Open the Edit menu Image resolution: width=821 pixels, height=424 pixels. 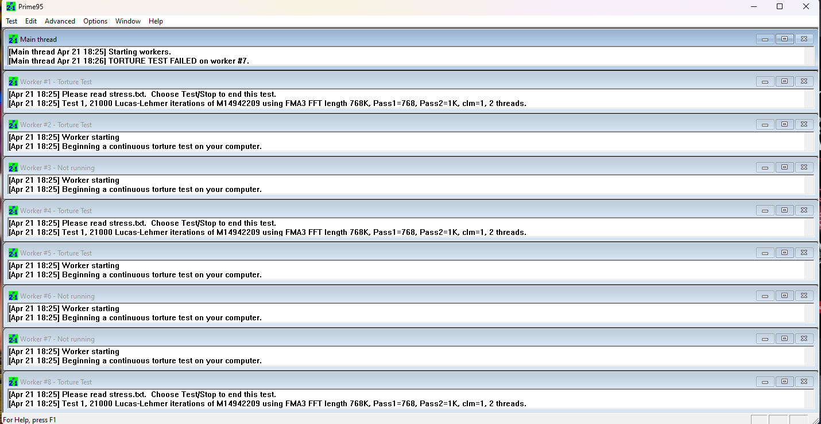click(31, 21)
